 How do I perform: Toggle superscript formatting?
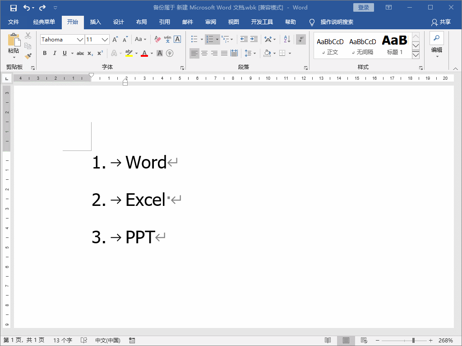click(100, 53)
